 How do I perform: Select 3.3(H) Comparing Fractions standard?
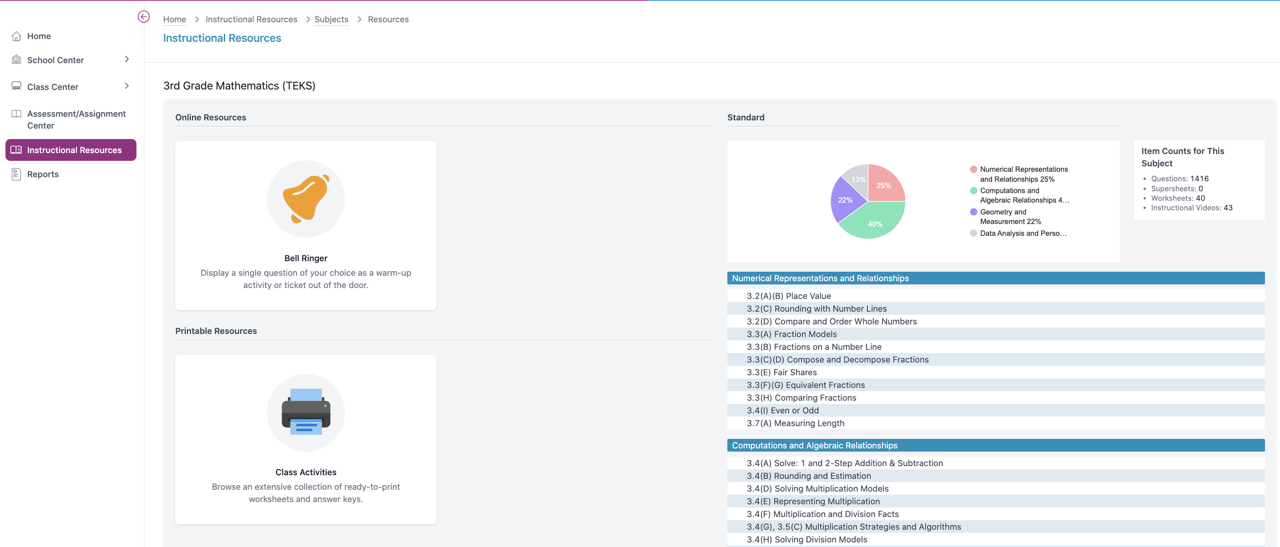click(995, 398)
